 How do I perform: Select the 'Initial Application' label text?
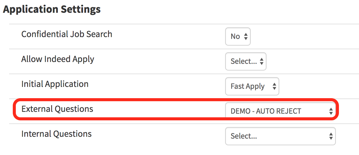pyautogui.click(x=55, y=84)
